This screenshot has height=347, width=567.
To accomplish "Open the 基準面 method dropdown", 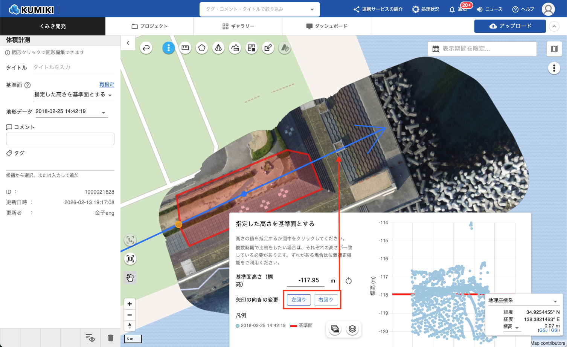I will pos(73,95).
